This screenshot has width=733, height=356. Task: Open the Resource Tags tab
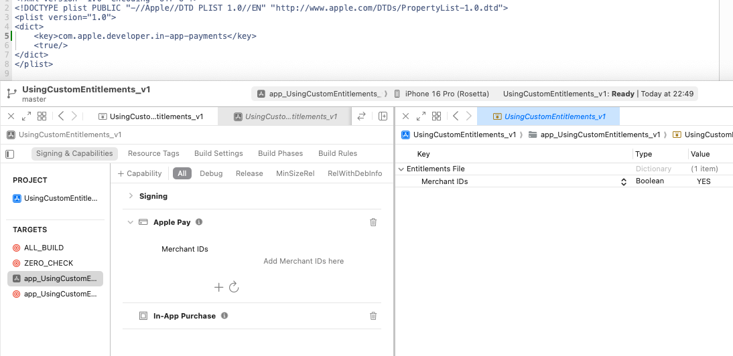coord(153,153)
